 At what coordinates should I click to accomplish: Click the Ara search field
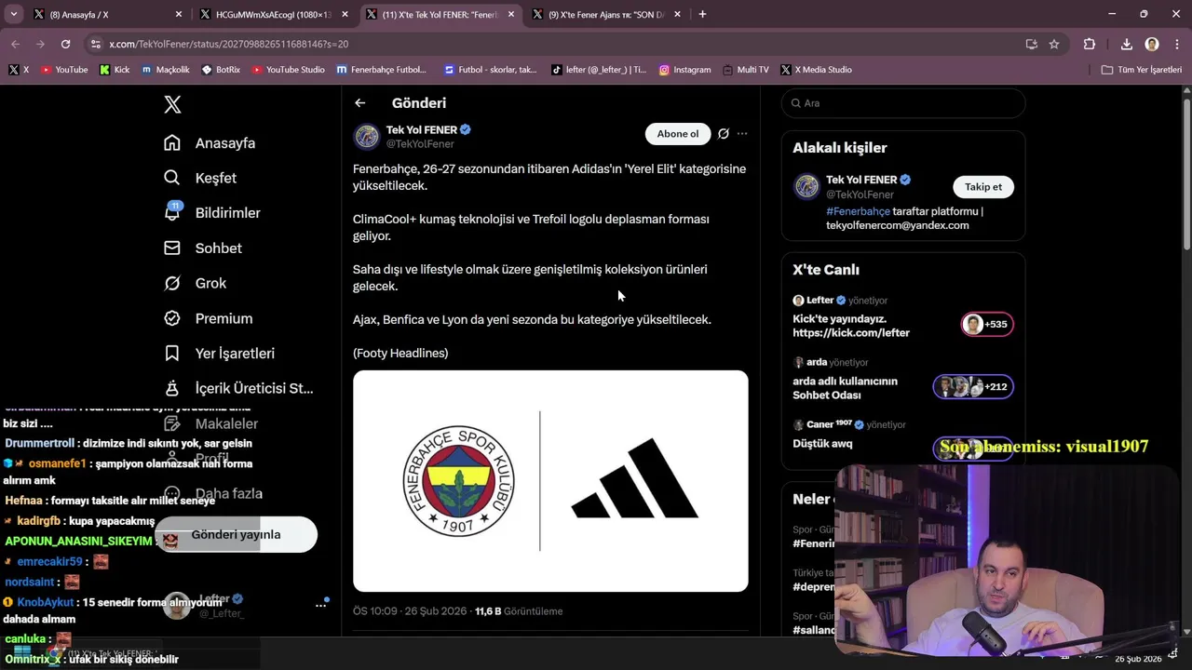tap(903, 103)
